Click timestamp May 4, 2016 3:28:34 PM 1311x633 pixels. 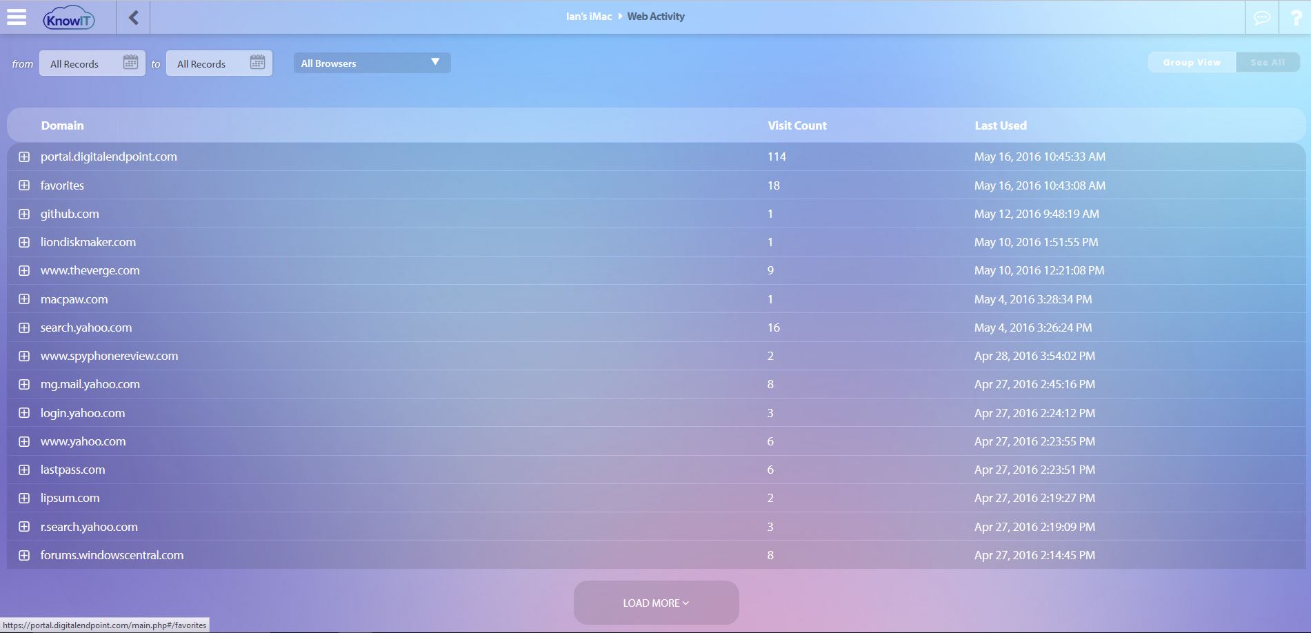point(1033,299)
